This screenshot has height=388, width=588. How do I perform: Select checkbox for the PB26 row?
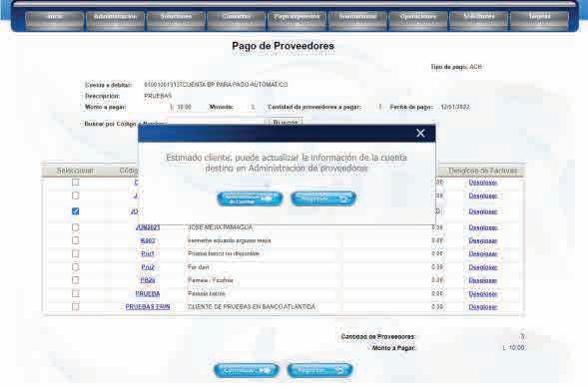[76, 280]
